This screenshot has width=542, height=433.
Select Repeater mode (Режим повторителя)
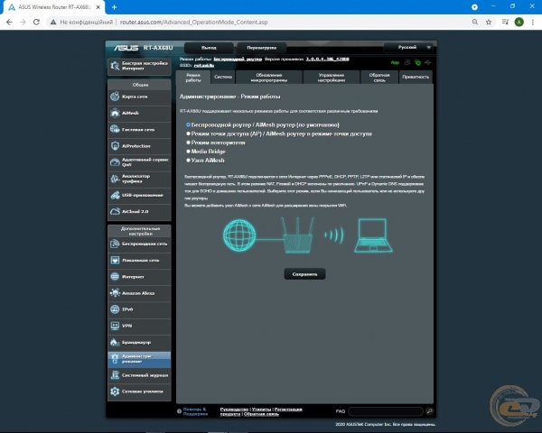click(x=189, y=143)
